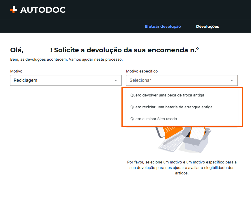This screenshot has height=201, width=251.
Task: Click the Por favor, selecione um motivo message
Action: click(182, 168)
